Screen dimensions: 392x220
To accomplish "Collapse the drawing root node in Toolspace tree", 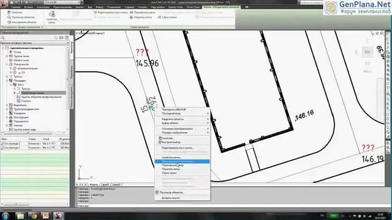I will [2, 48].
